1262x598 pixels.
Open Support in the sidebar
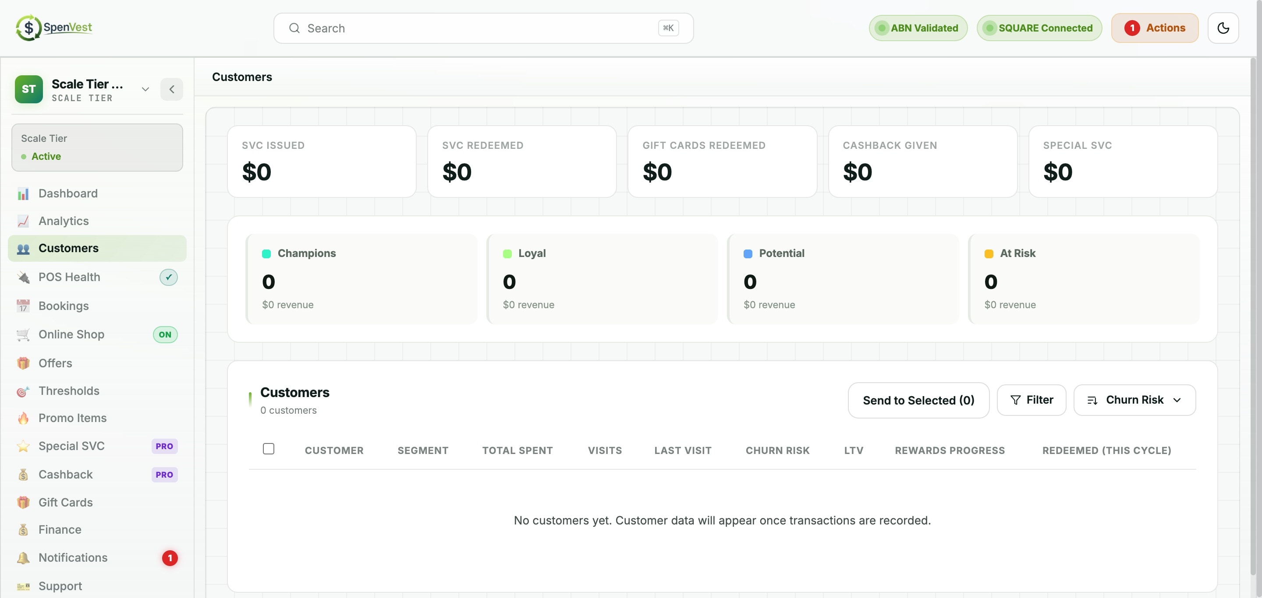pos(97,586)
